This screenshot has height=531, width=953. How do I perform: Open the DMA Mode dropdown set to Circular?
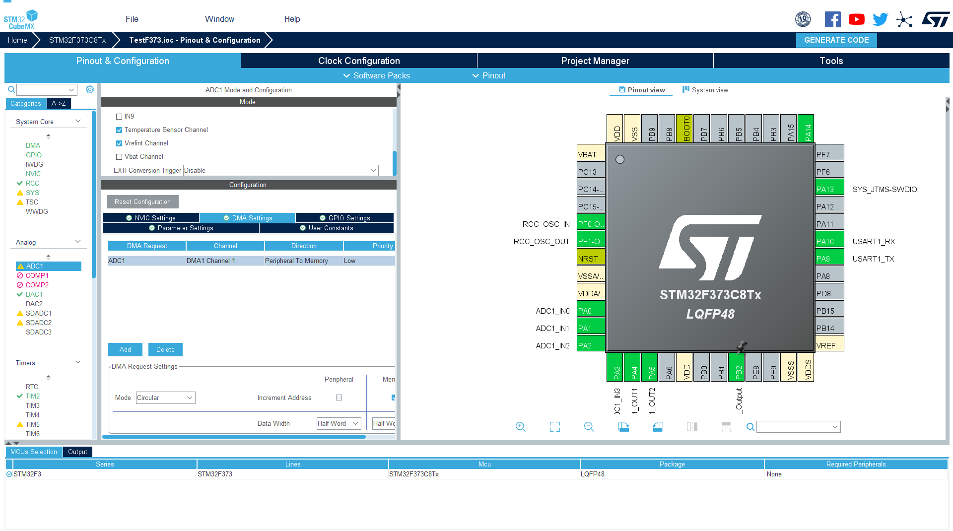pos(165,398)
